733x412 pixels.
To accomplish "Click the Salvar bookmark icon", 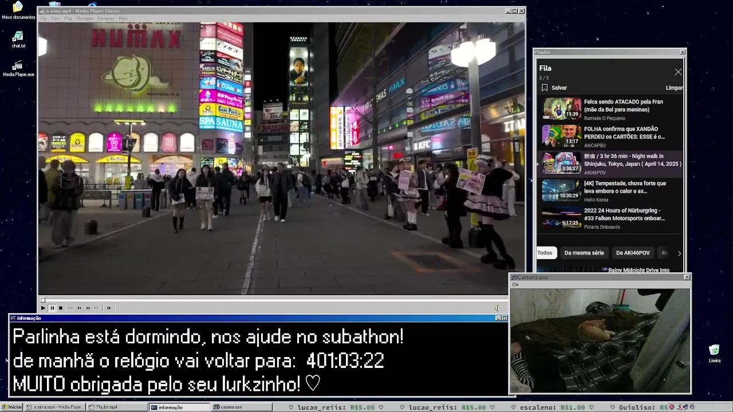I will (545, 88).
